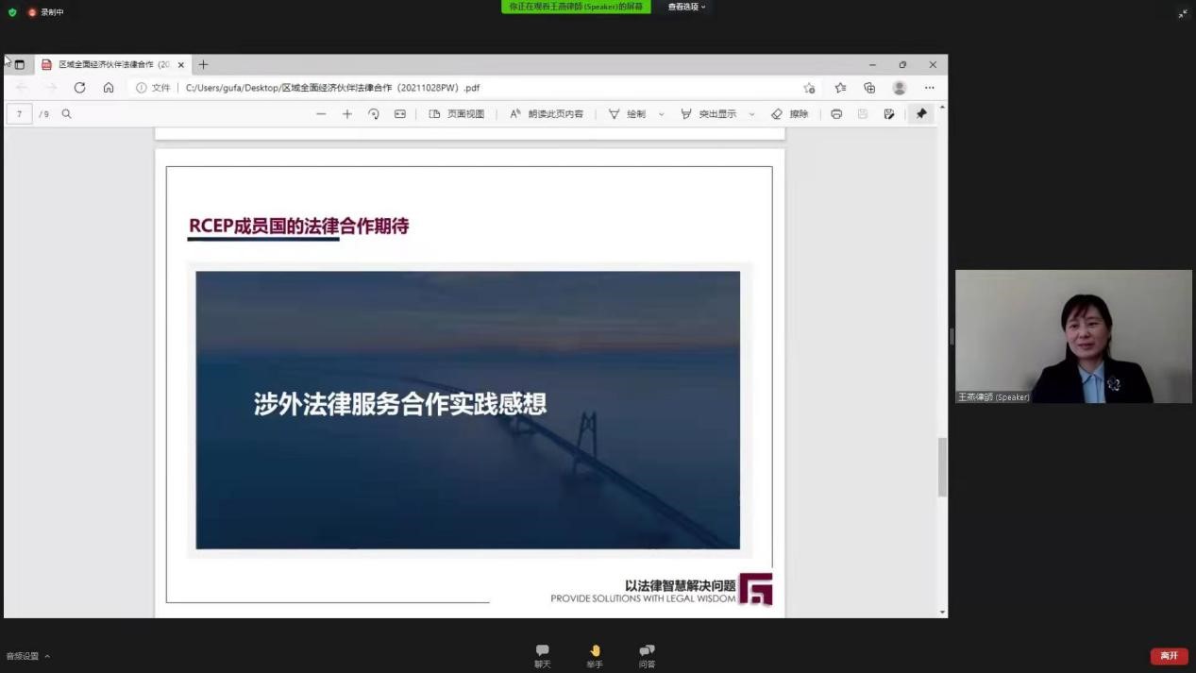Viewport: 1196px width, 673px height.
Task: Select the 擦除 erase tool
Action: coord(790,114)
